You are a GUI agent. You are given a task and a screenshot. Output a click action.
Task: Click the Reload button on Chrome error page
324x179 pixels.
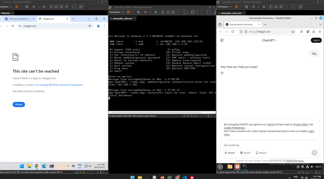[19, 104]
